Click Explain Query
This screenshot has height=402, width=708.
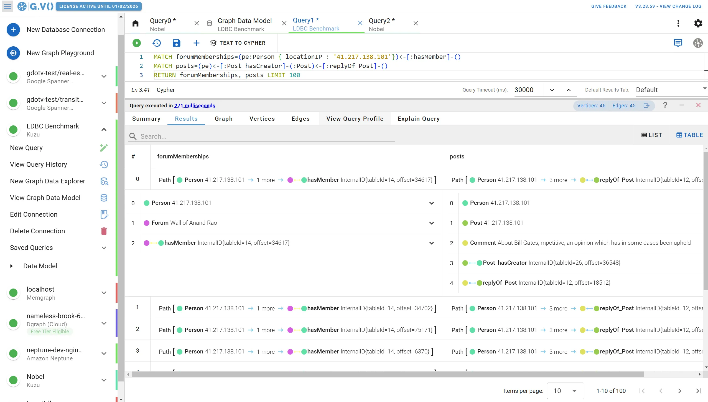pyautogui.click(x=419, y=119)
